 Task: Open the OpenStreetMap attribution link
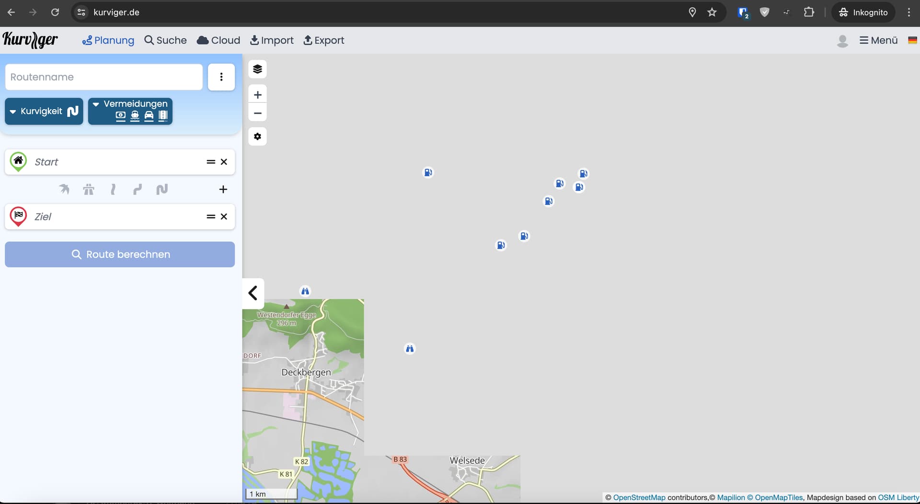639,497
